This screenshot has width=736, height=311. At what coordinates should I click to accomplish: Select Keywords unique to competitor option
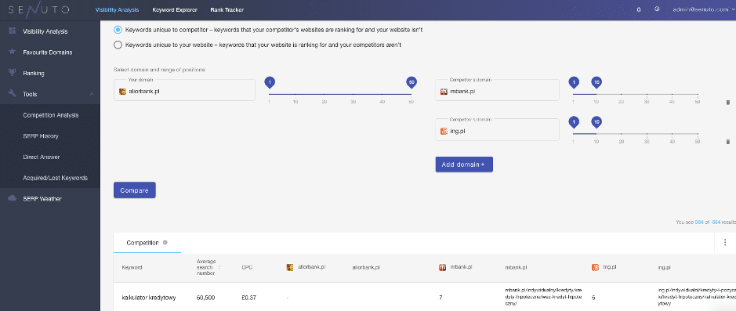click(x=118, y=30)
